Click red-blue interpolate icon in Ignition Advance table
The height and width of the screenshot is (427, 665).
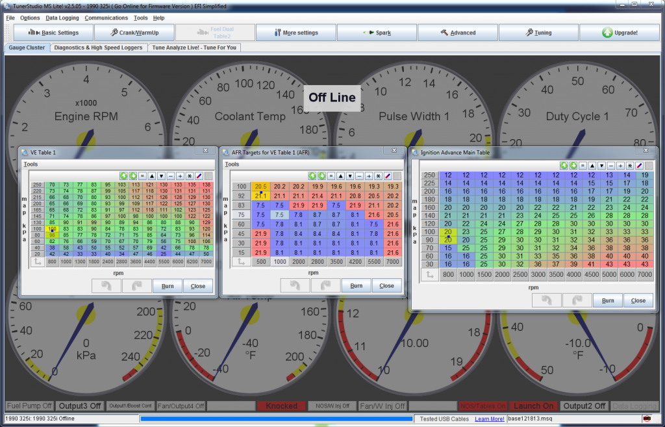639,166
